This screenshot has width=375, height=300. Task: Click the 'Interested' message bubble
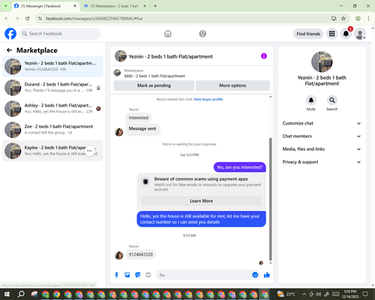click(139, 118)
